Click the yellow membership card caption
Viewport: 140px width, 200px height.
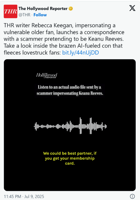click(70, 158)
